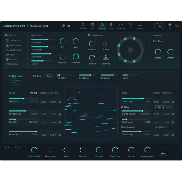This screenshot has width=182, height=182.
Task: Click the save preset icon
Action: [x=69, y=26]
